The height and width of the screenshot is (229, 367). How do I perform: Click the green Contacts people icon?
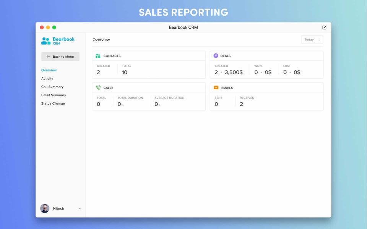[98, 56]
